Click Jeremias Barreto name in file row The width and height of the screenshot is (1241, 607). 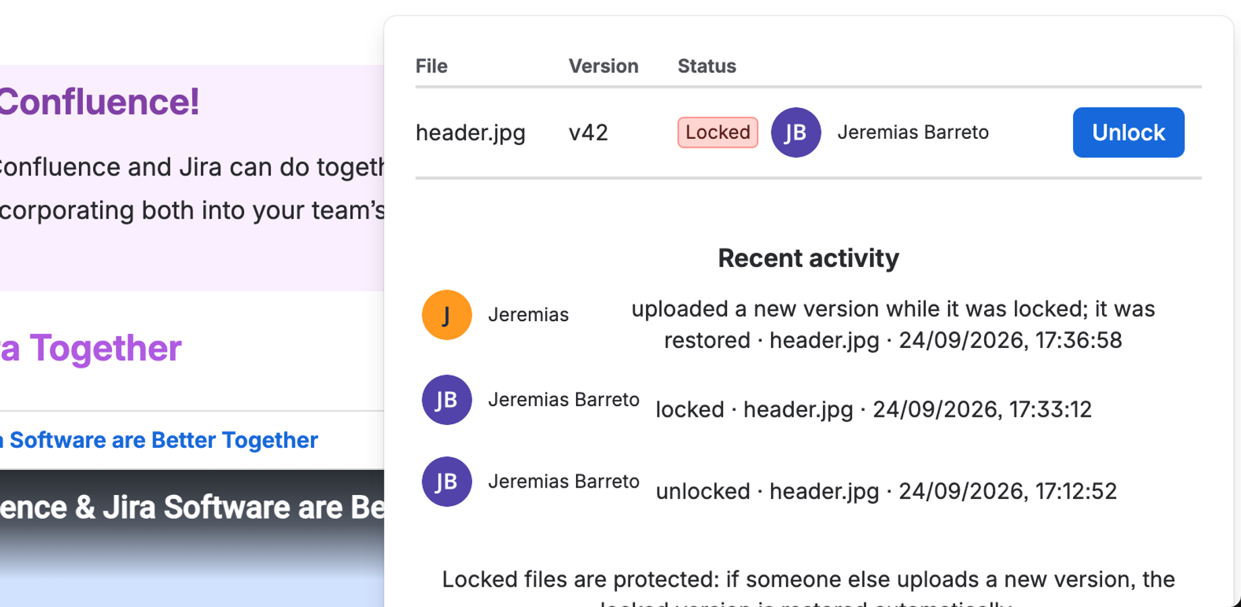coord(913,132)
